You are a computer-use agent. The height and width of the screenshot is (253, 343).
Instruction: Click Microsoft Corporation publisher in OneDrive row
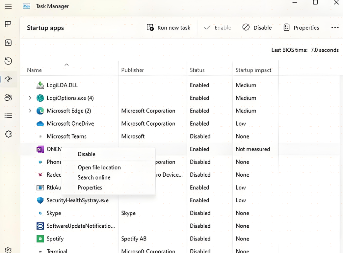pyautogui.click(x=148, y=124)
